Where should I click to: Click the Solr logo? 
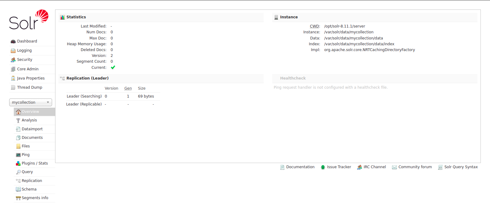pyautogui.click(x=29, y=19)
